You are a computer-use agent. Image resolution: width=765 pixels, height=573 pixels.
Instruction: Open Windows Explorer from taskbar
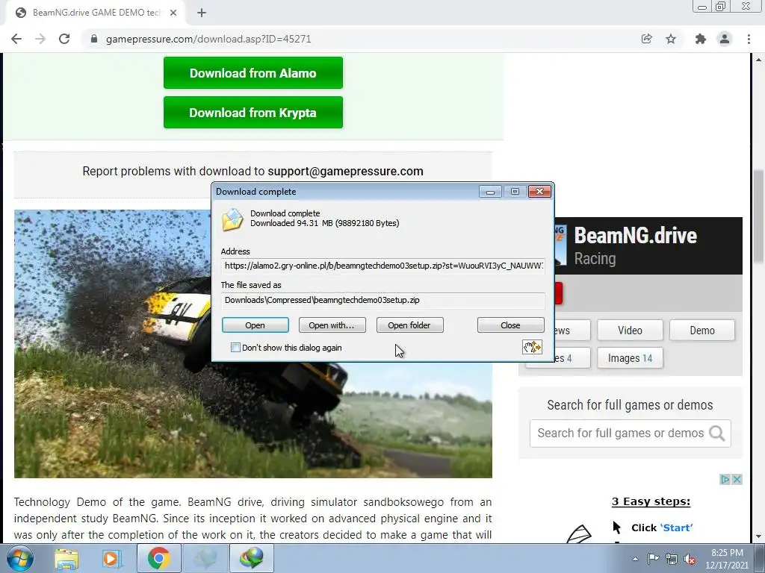[66, 558]
